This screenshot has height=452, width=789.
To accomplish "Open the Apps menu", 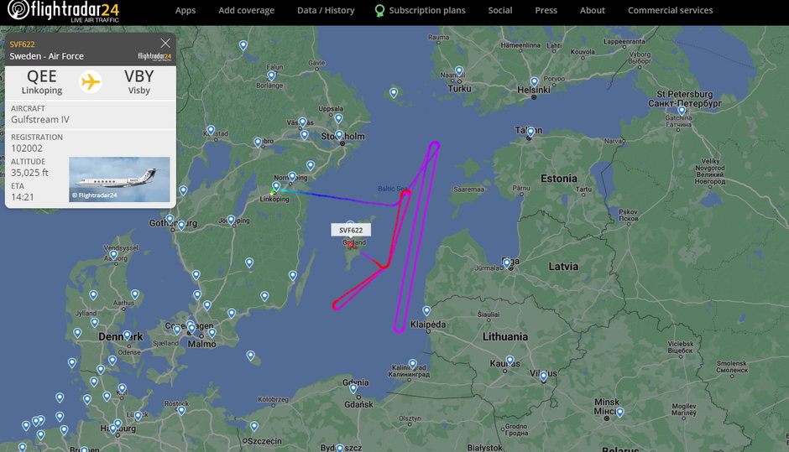I will (185, 10).
